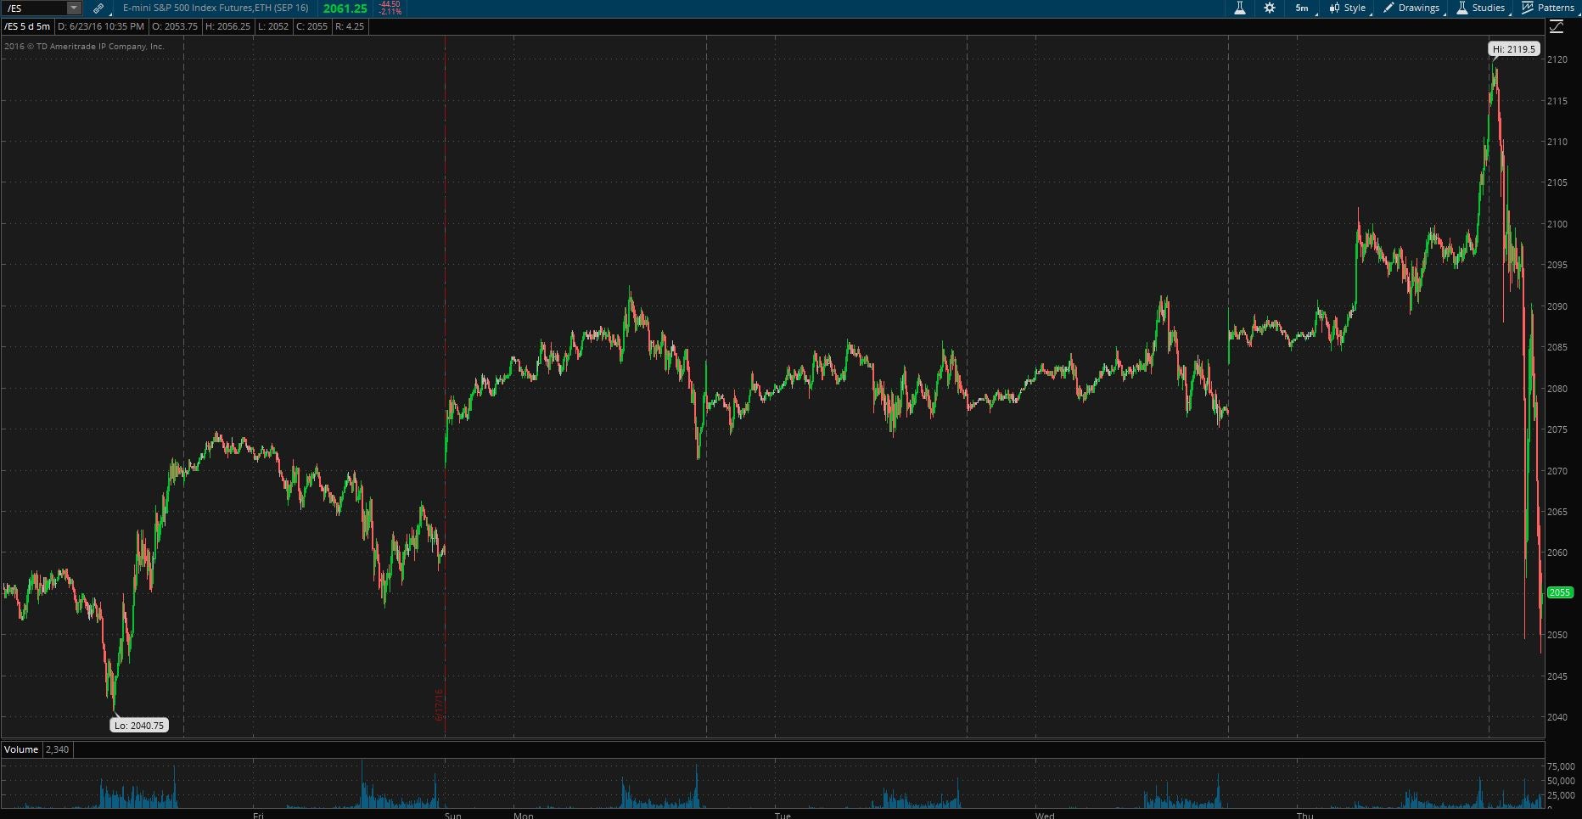This screenshot has height=819, width=1582.
Task: Click the green 2055 current price tag
Action: click(1560, 592)
